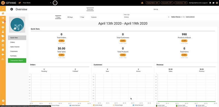This screenshot has width=219, height=107.
Task: Open the Customers menu item
Action: pos(17,51)
